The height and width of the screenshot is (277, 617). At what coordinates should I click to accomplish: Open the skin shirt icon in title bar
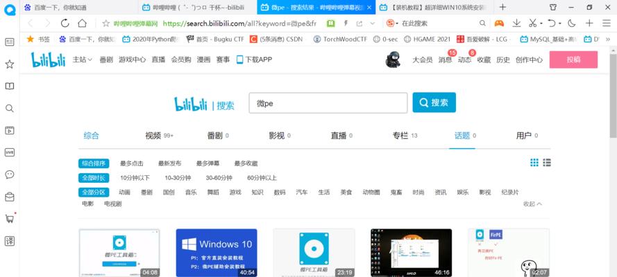click(x=553, y=7)
